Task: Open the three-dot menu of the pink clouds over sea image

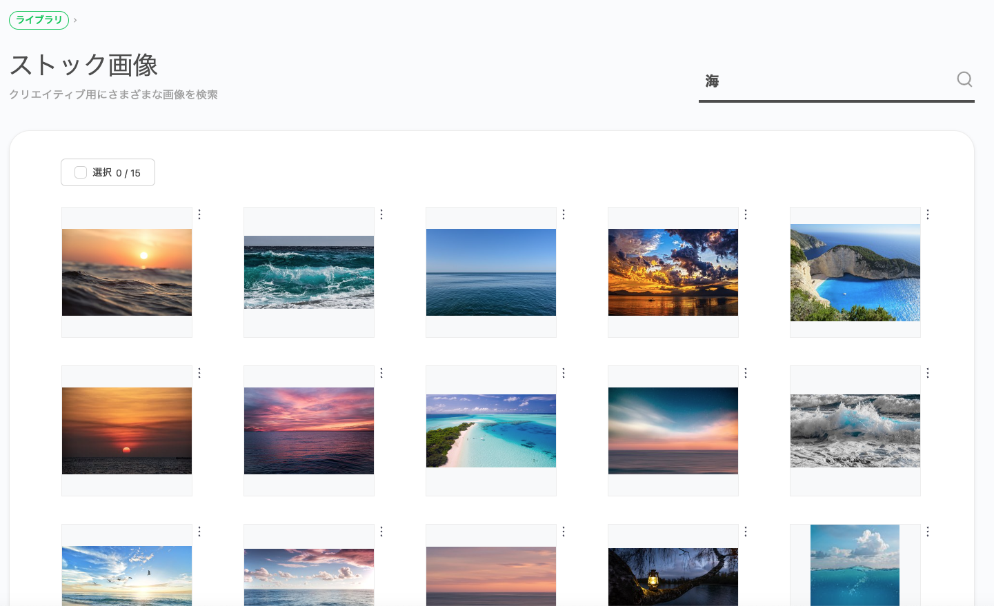Action: pos(381,532)
